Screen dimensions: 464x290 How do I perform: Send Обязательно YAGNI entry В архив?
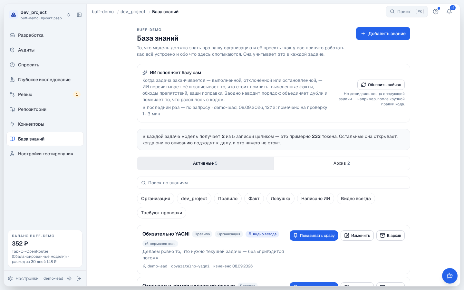click(x=390, y=236)
